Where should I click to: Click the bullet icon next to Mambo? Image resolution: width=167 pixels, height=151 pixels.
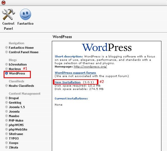tap(6, 116)
